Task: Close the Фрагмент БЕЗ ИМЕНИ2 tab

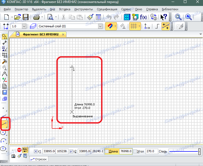Action: (63, 35)
